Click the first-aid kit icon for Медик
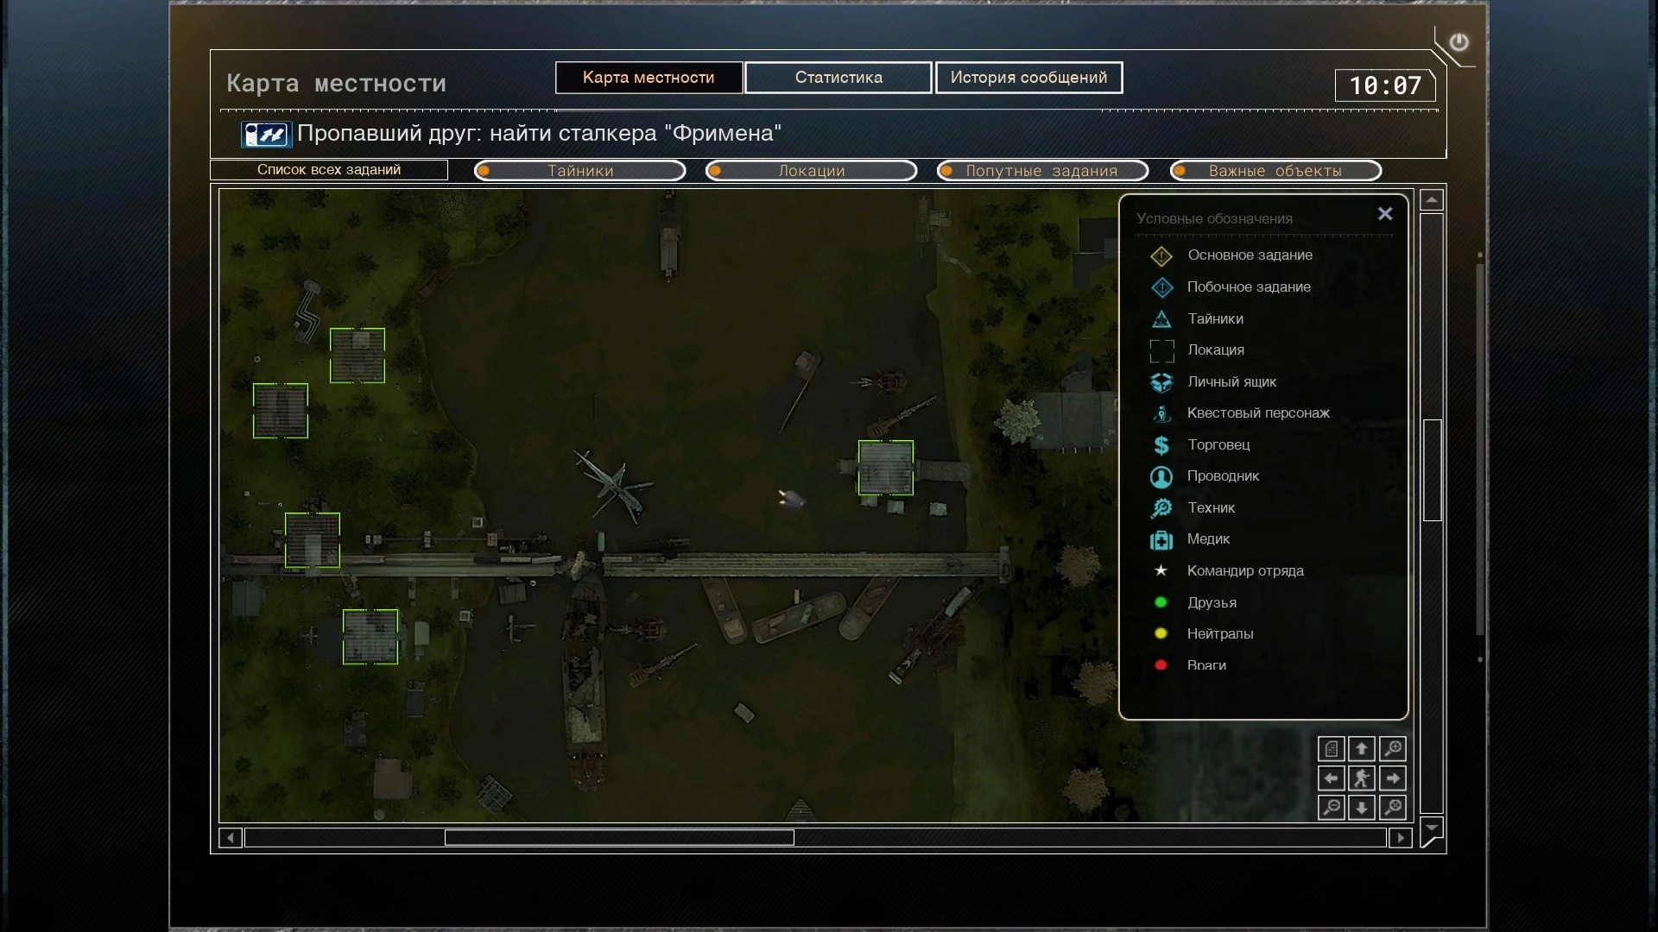This screenshot has width=1658, height=932. 1161,540
